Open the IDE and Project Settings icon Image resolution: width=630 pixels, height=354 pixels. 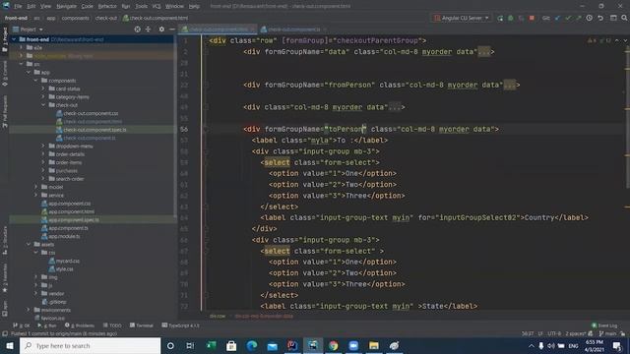pyautogui.click(x=613, y=18)
